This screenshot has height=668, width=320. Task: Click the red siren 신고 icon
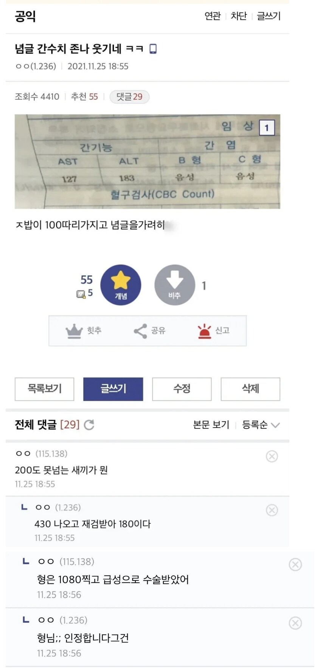204,331
